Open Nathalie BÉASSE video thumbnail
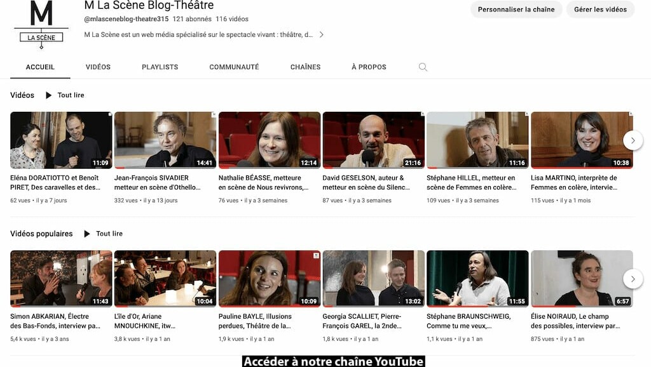 coord(270,140)
